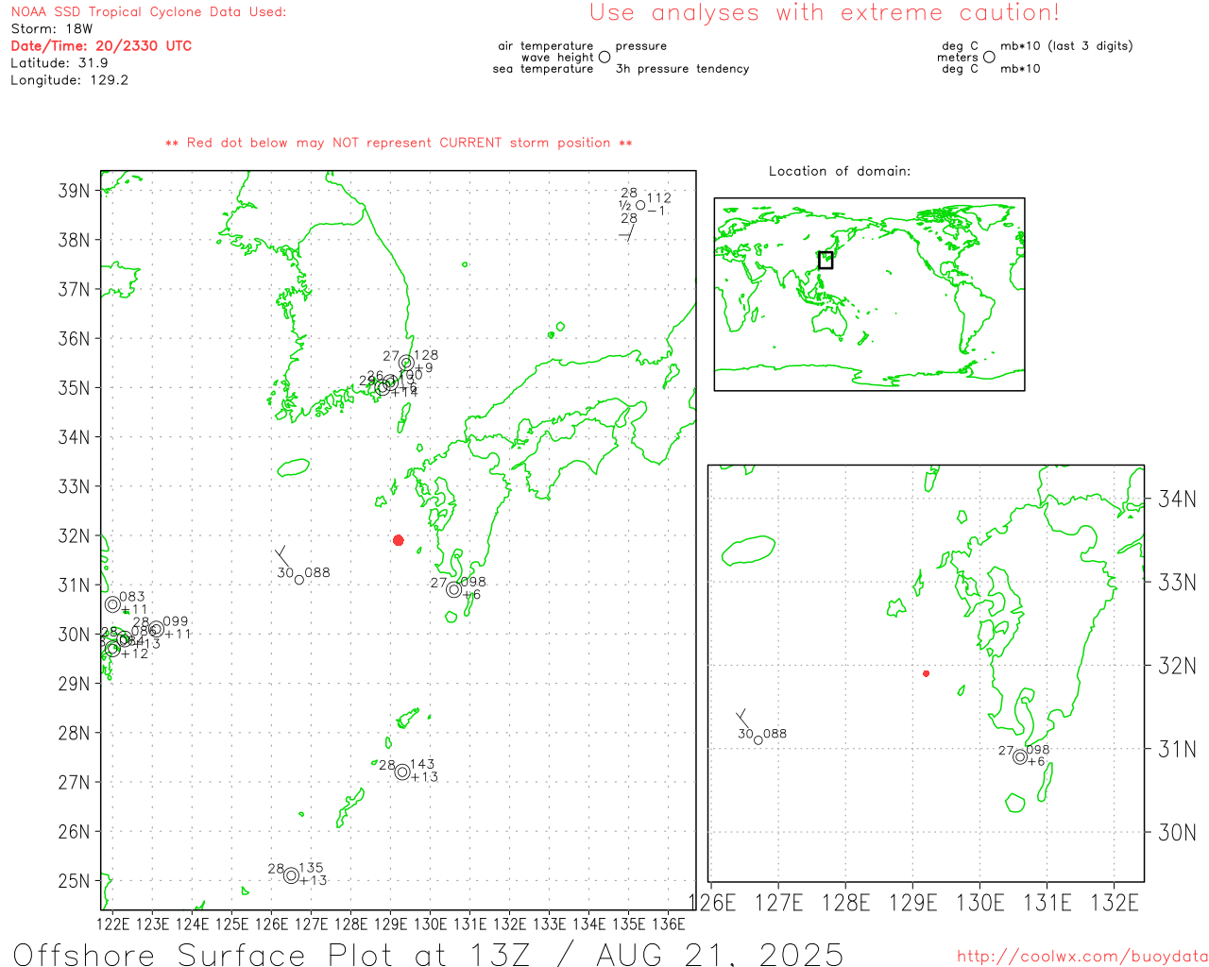Click the '3h pressure tendency' legend label
The width and height of the screenshot is (1209, 967).
682,69
